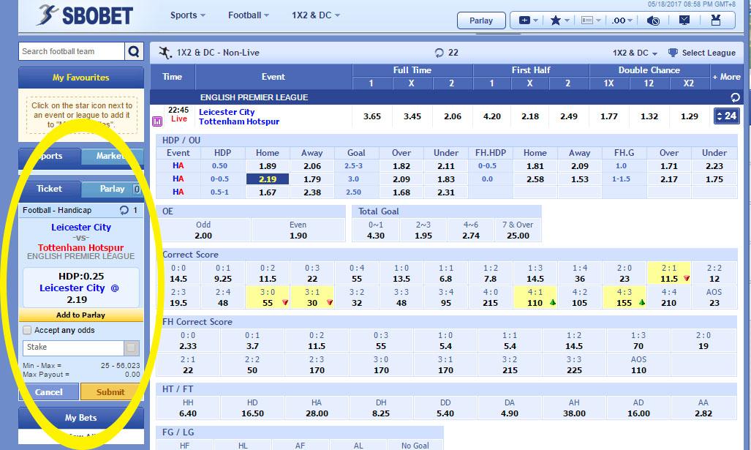751x450 pixels.
Task: Open the My Bets panel header
Action: pos(81,418)
